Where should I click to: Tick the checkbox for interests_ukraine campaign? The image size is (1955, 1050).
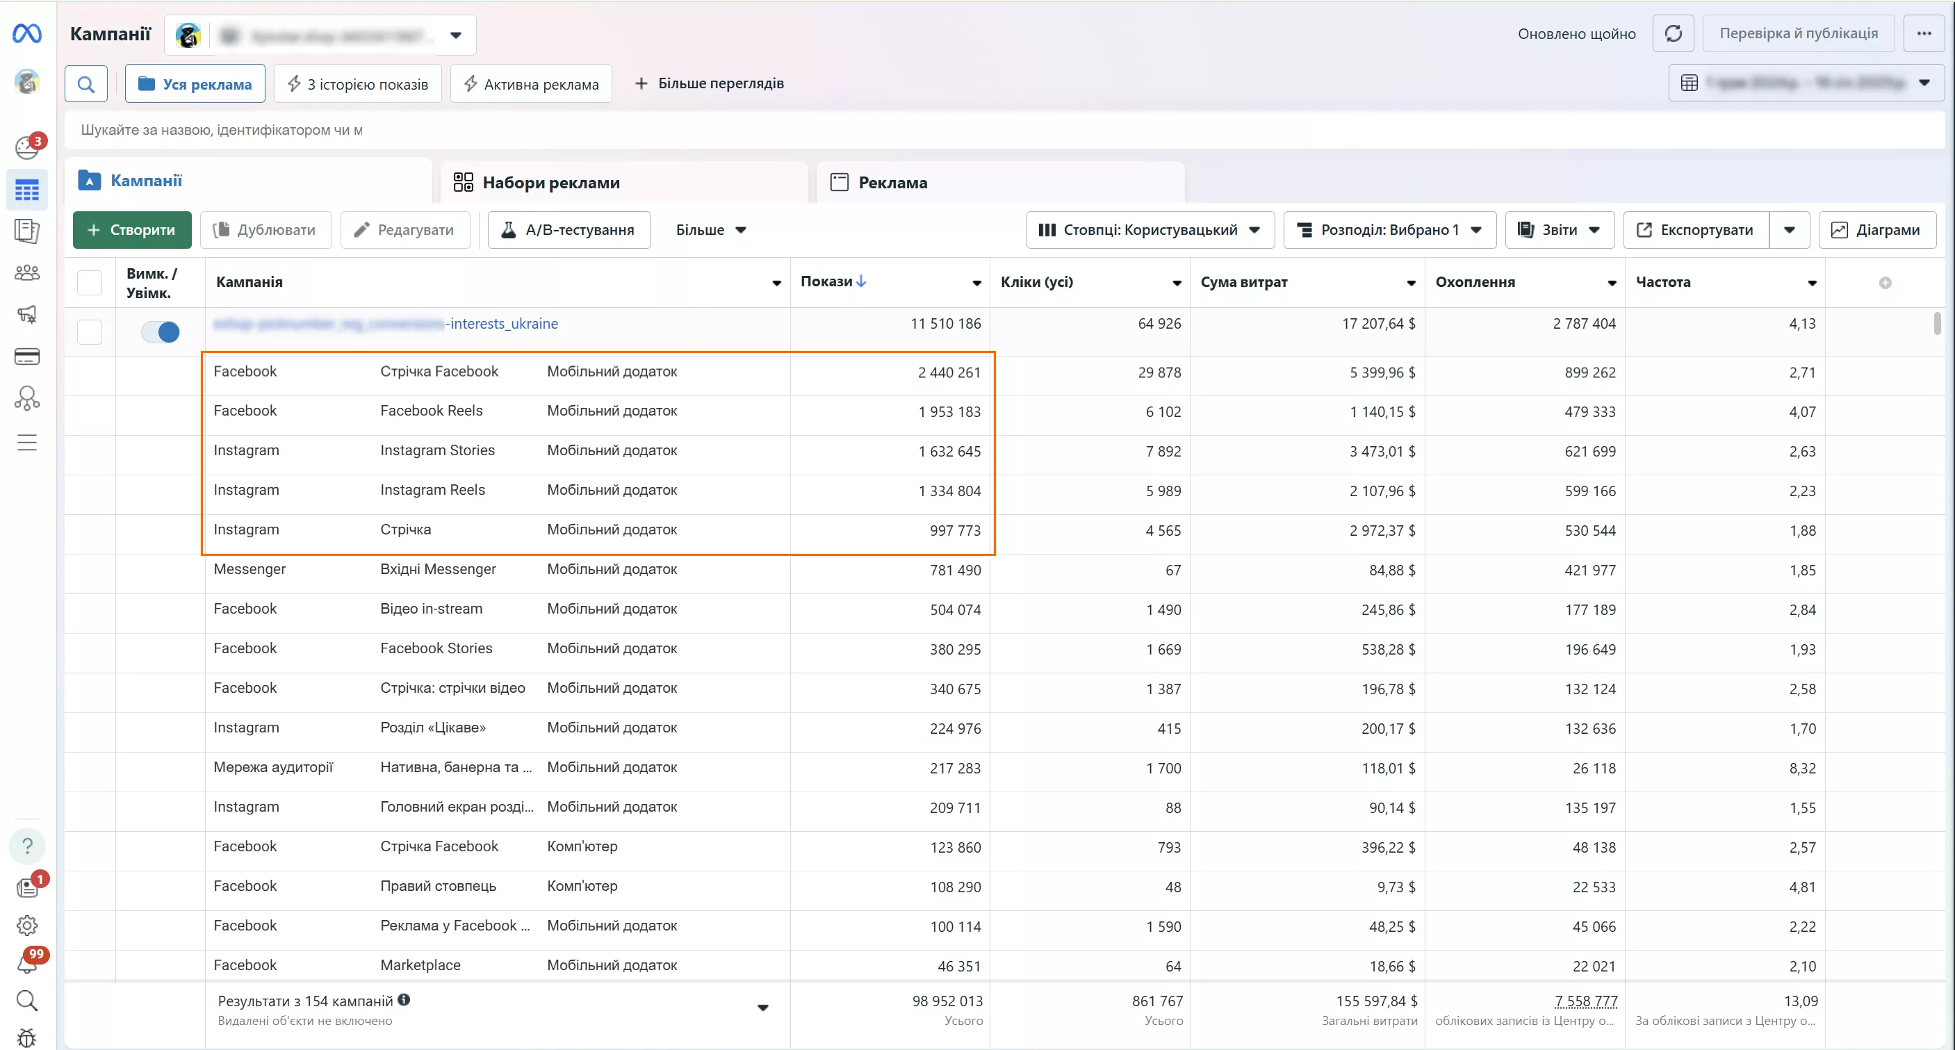[90, 331]
